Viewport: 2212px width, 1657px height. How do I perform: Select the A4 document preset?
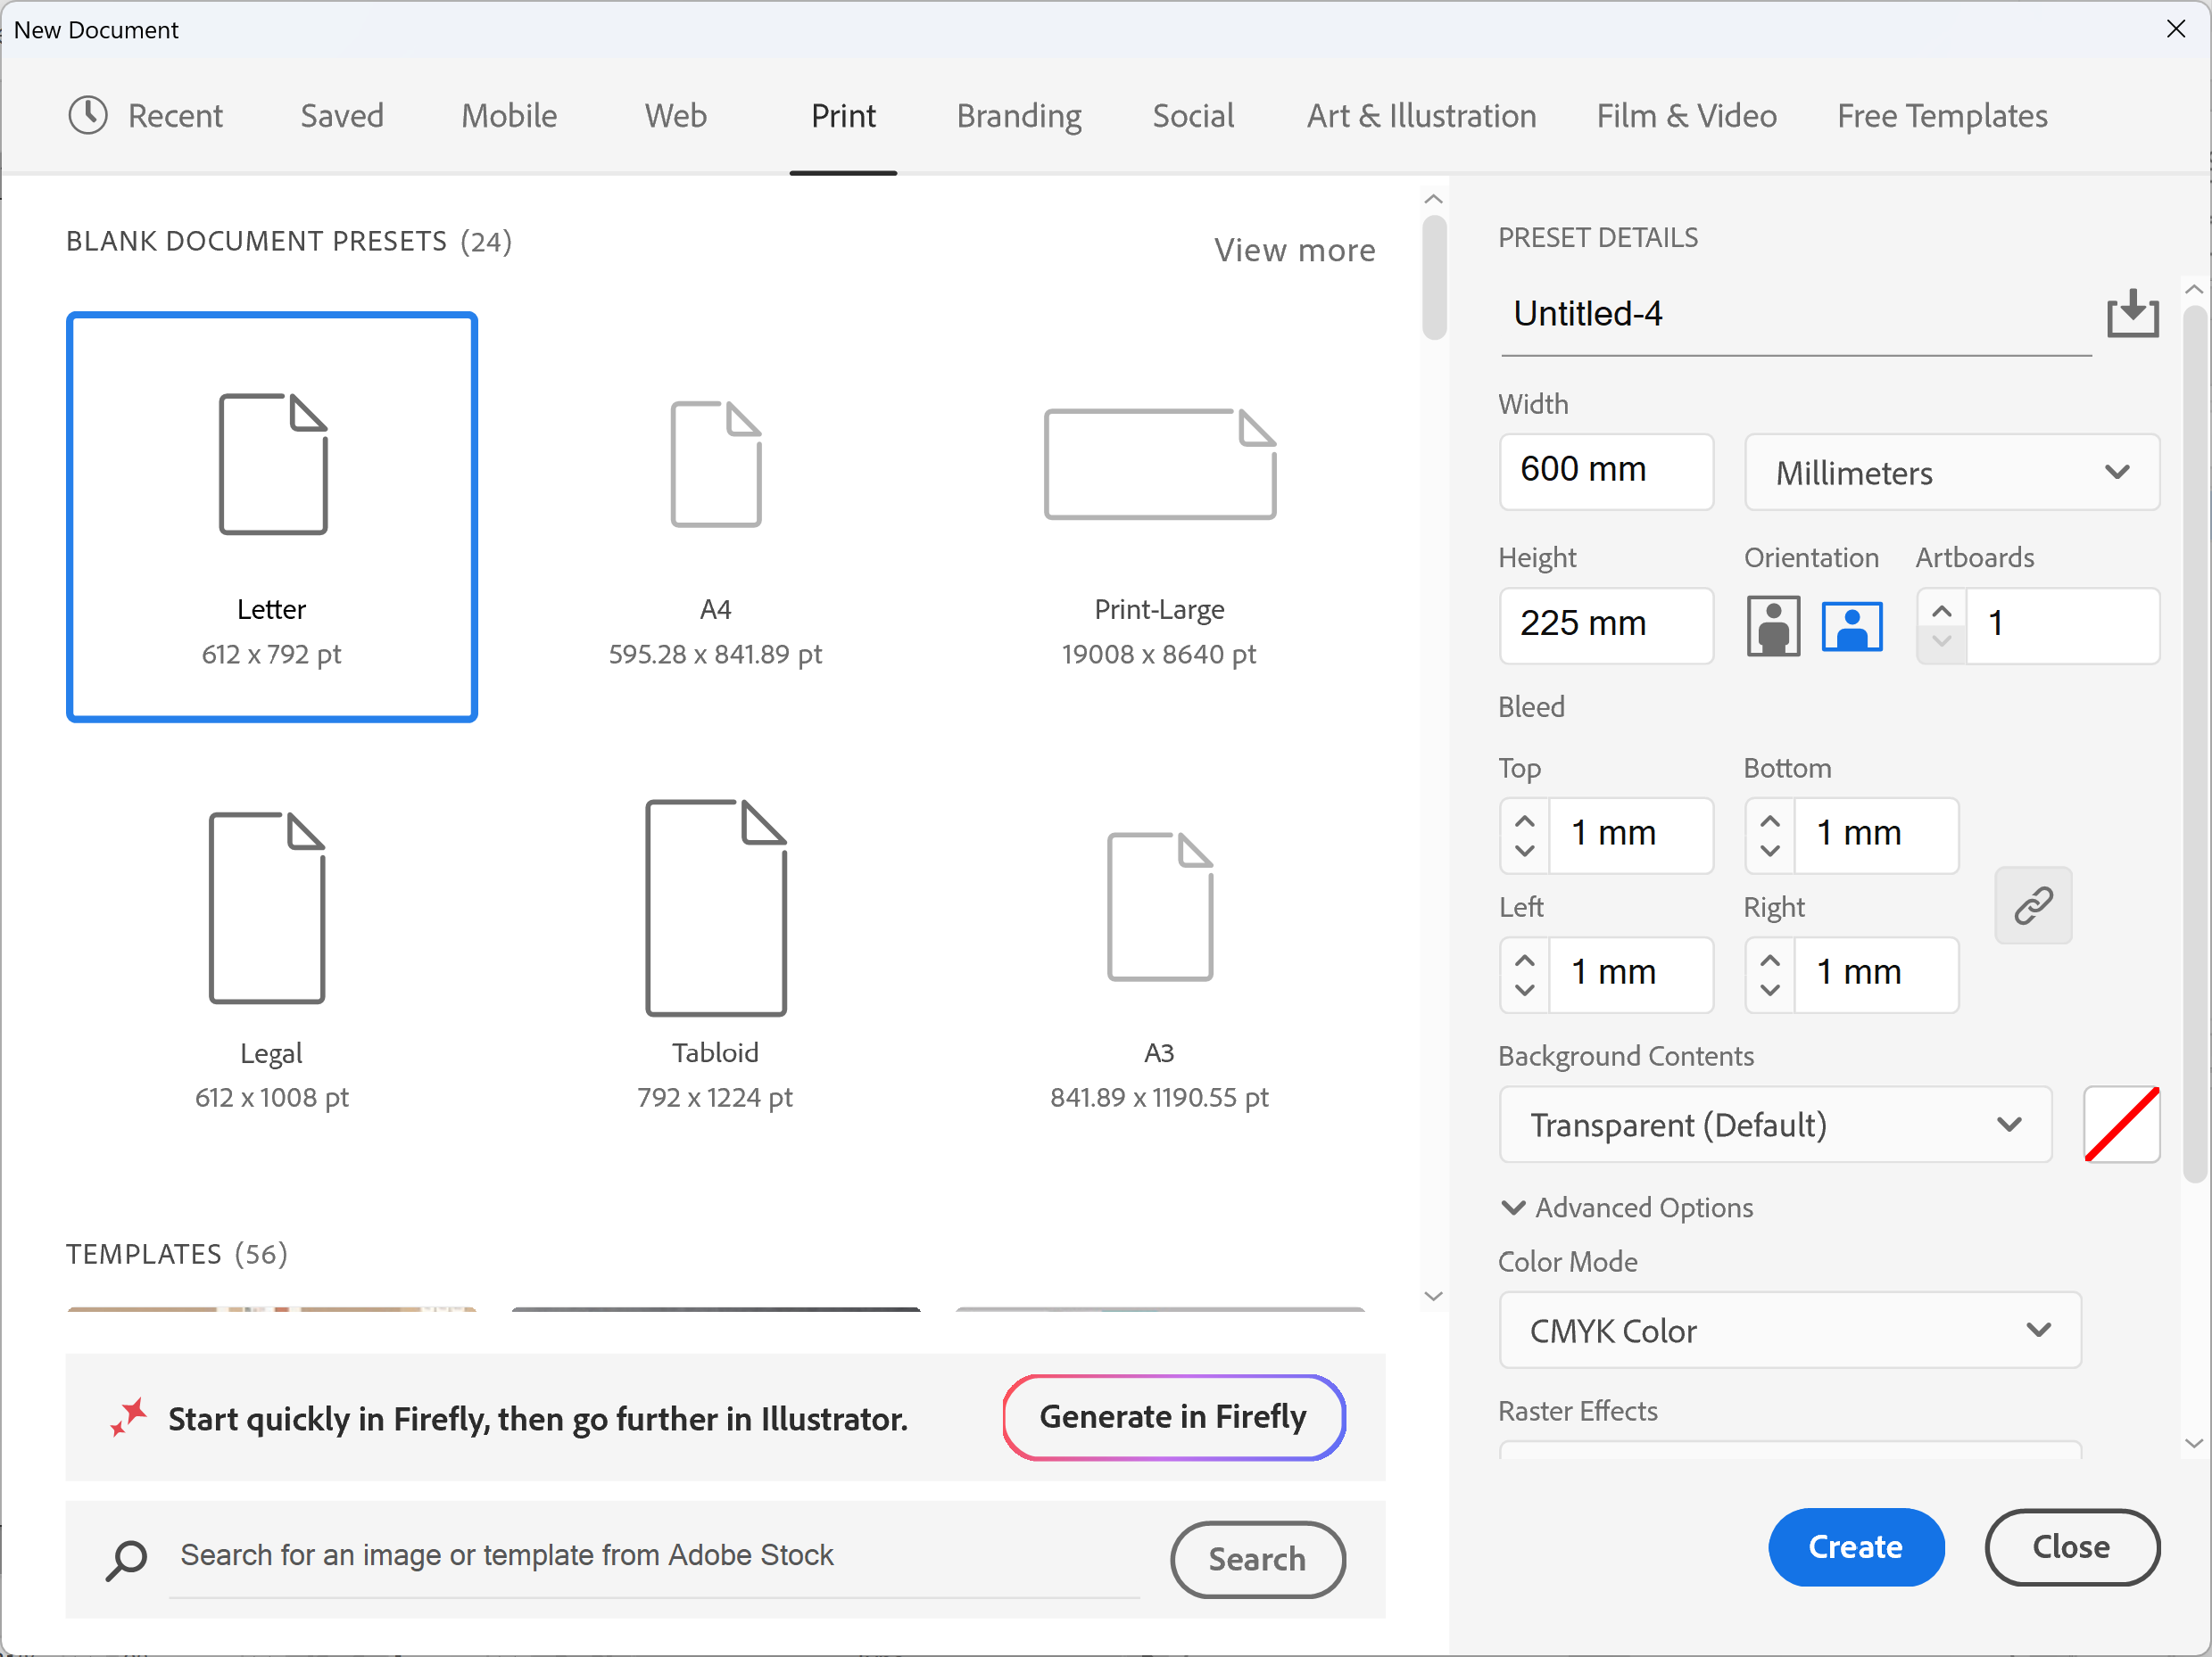715,516
